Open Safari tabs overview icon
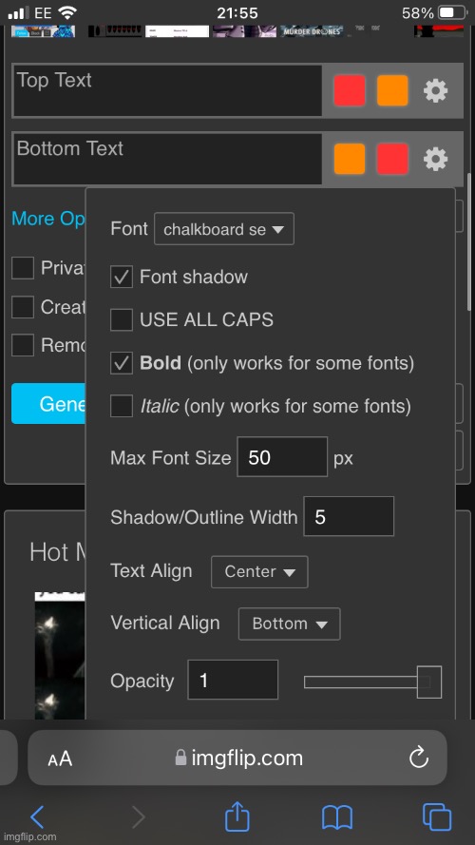The height and width of the screenshot is (845, 475). pyautogui.click(x=437, y=817)
